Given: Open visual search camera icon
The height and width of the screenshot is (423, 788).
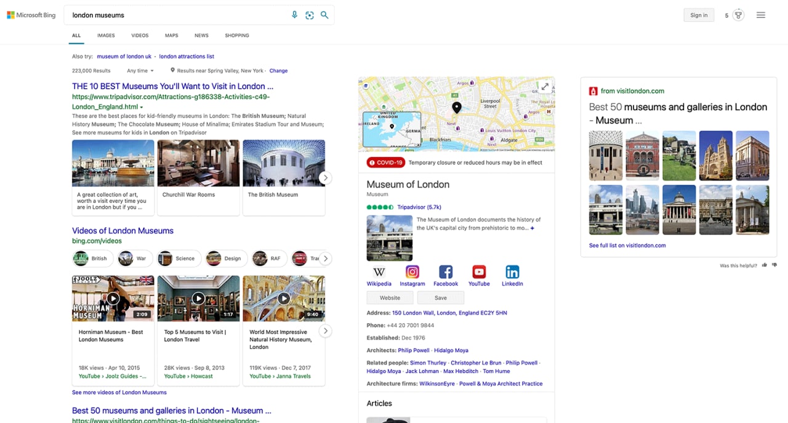Looking at the screenshot, I should point(310,15).
